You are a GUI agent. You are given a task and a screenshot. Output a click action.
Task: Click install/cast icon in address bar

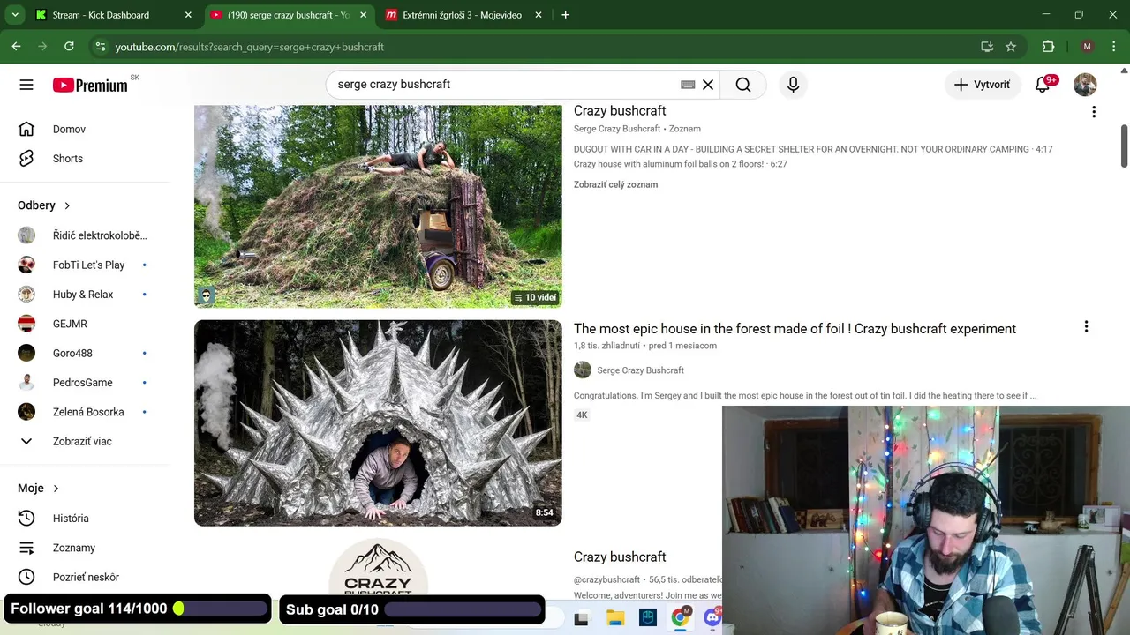click(x=987, y=47)
